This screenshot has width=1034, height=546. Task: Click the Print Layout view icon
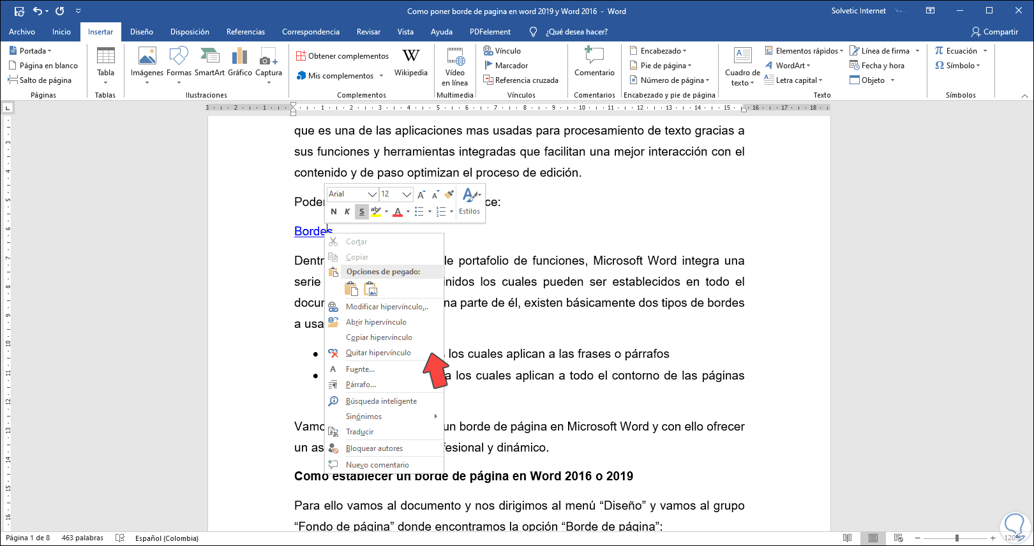click(x=873, y=538)
